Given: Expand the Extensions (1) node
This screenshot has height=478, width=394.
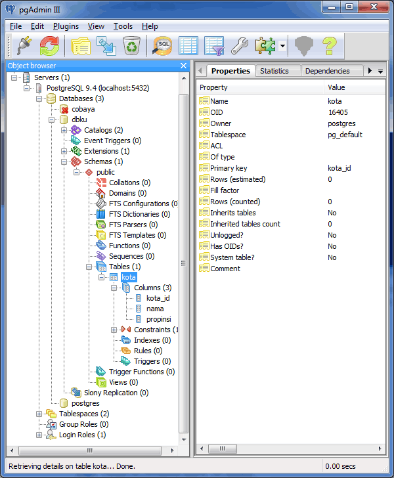Looking at the screenshot, I should point(64,151).
